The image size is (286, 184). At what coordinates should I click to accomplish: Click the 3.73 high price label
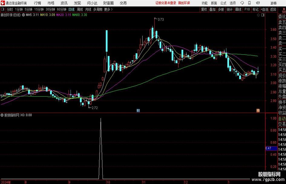[161, 20]
